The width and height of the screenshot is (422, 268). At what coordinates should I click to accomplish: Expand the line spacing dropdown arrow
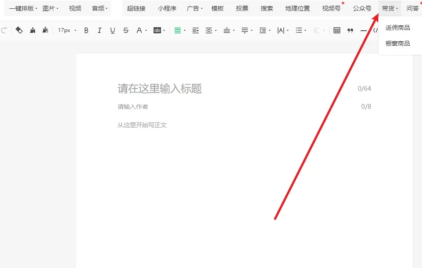coord(270,30)
